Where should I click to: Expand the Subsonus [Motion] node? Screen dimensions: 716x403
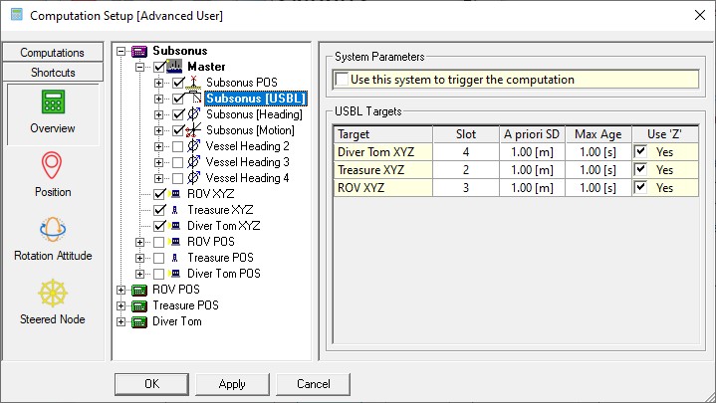coord(159,130)
